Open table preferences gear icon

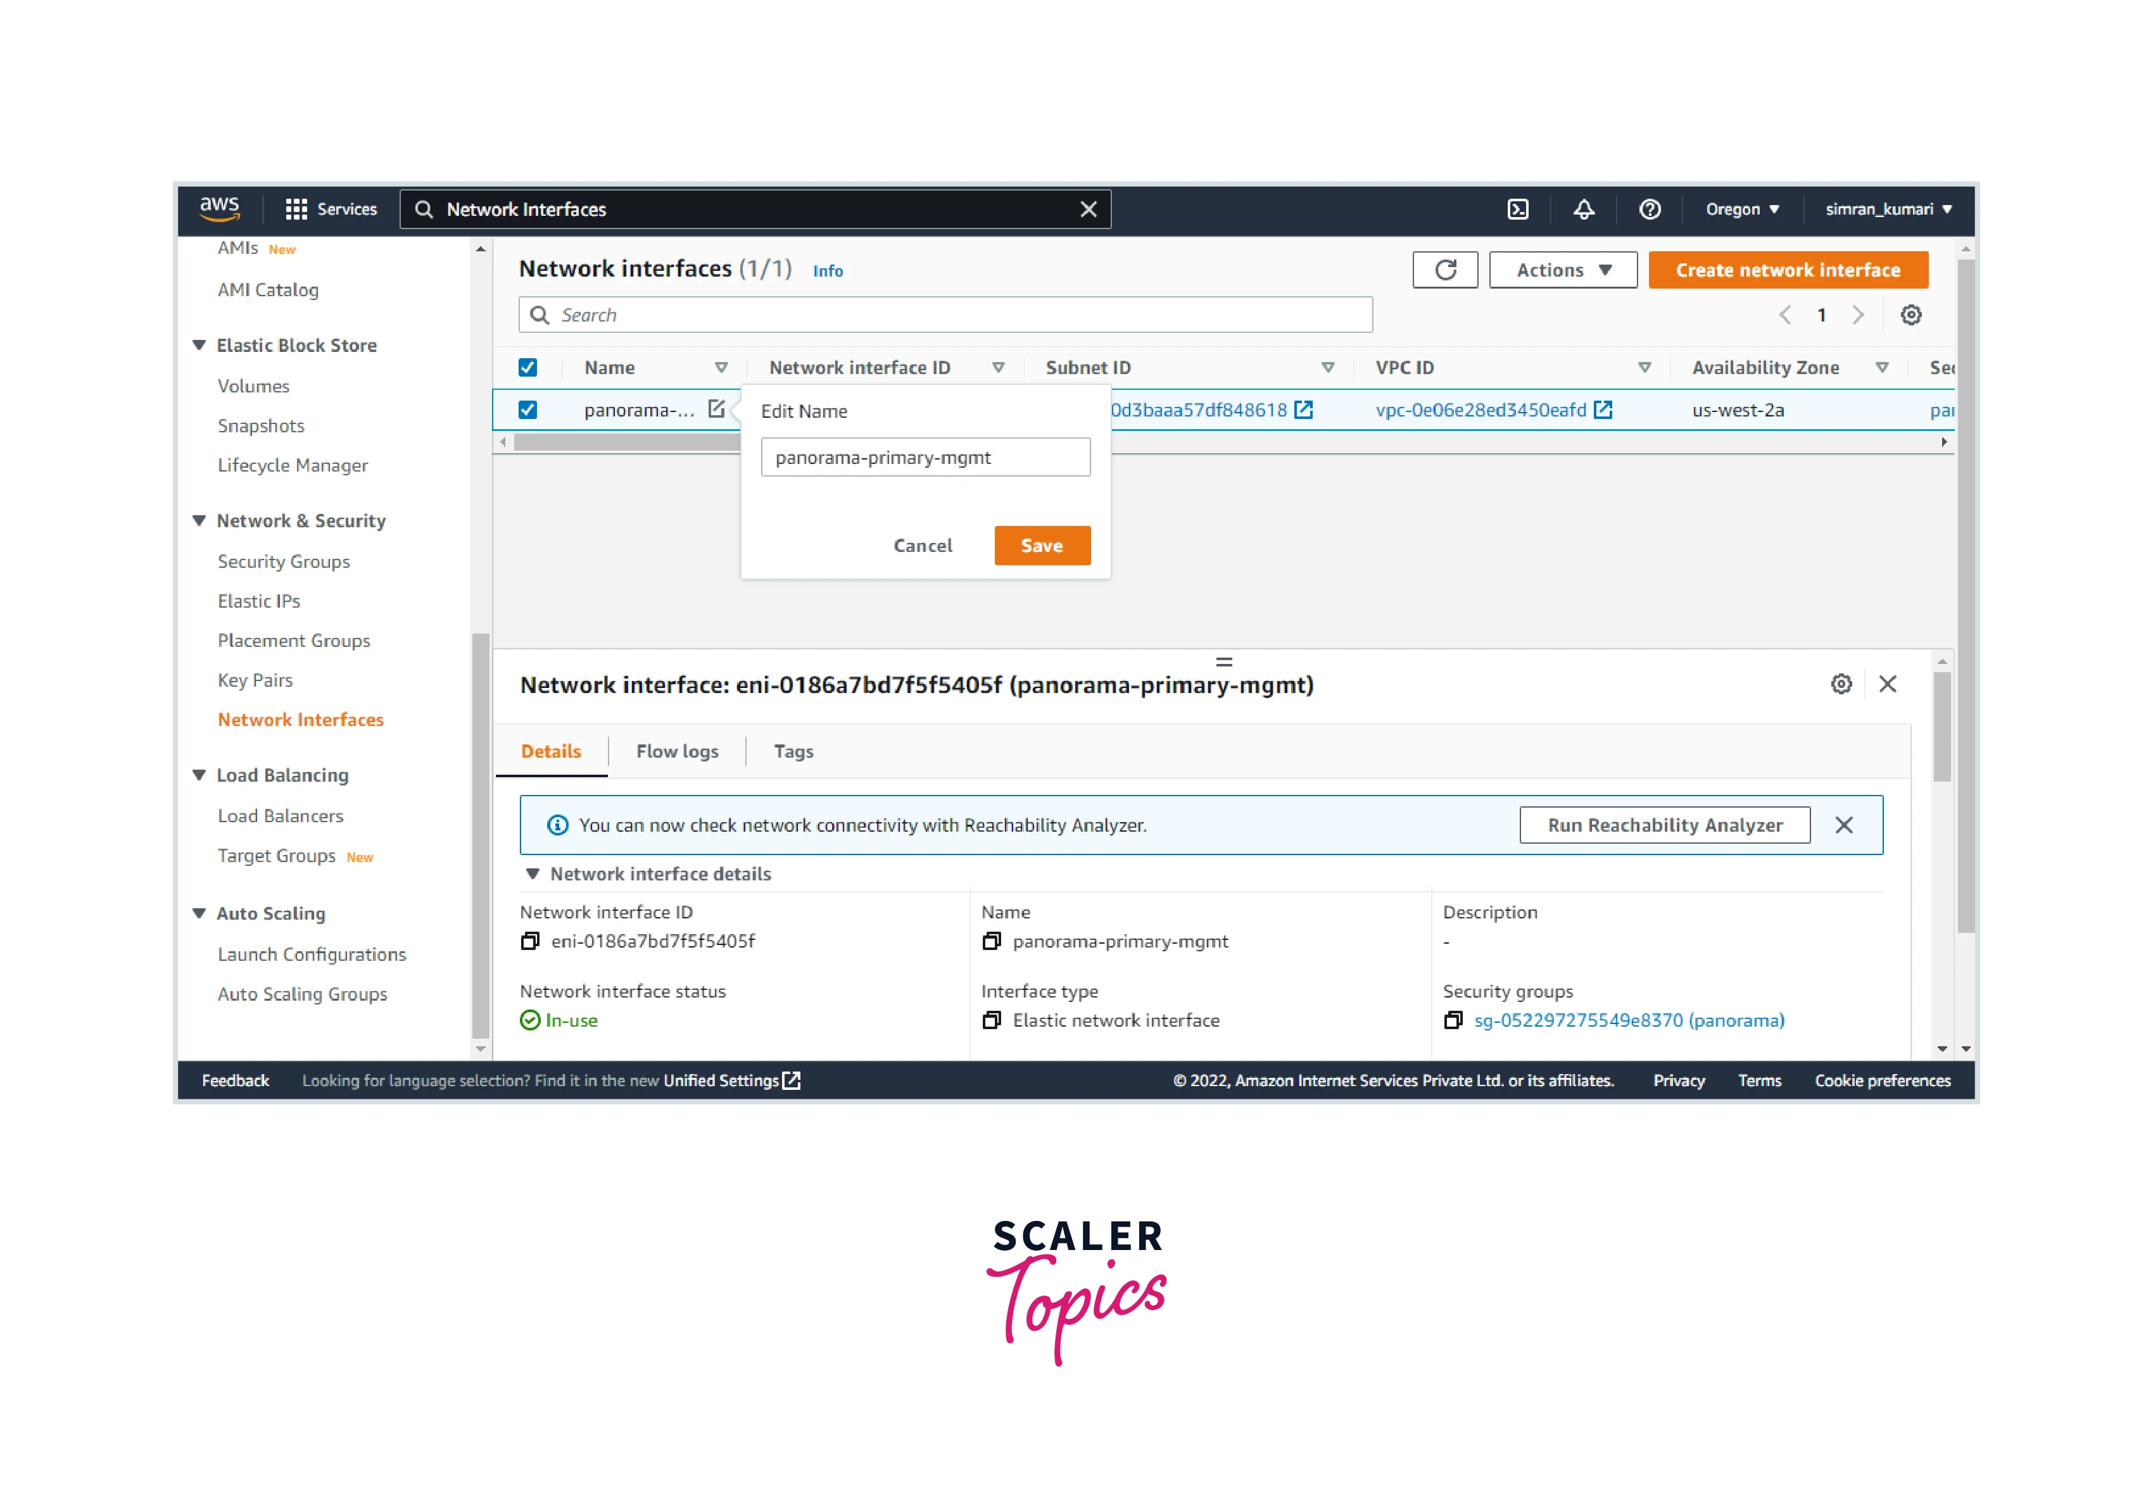coord(1910,315)
